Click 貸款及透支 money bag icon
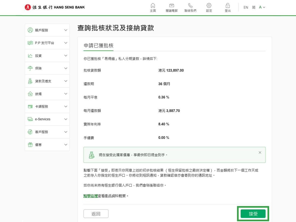The height and width of the screenshot is (222, 296). pyautogui.click(x=30, y=81)
